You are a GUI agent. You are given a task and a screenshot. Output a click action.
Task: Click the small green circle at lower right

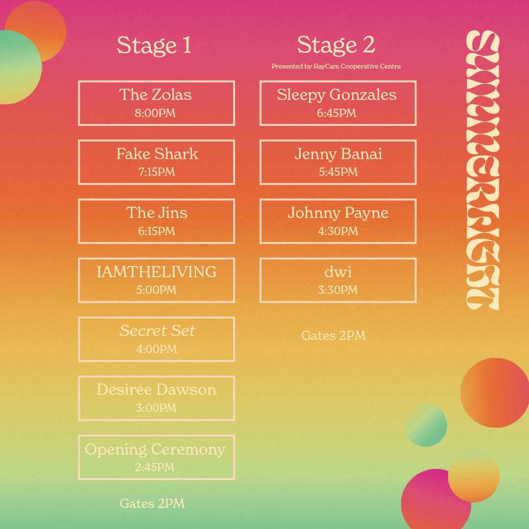coord(426,425)
